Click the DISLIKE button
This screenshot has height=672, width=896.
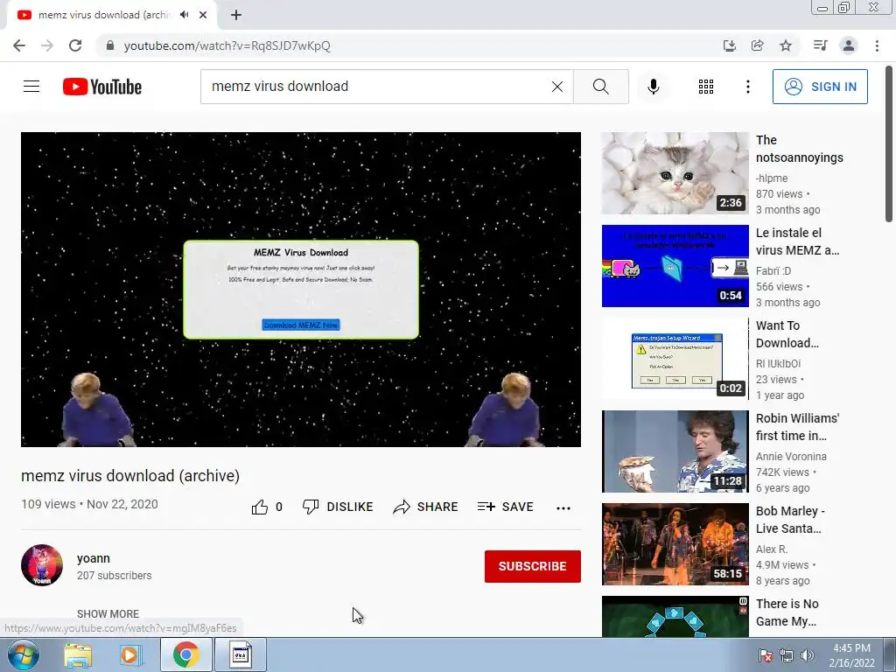coord(338,507)
